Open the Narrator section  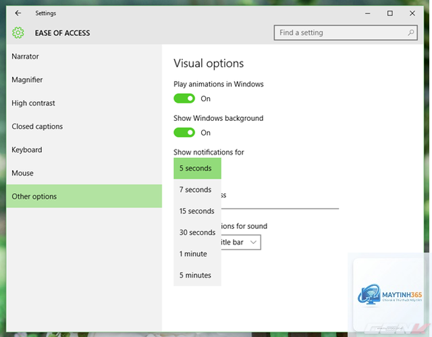tap(84, 57)
